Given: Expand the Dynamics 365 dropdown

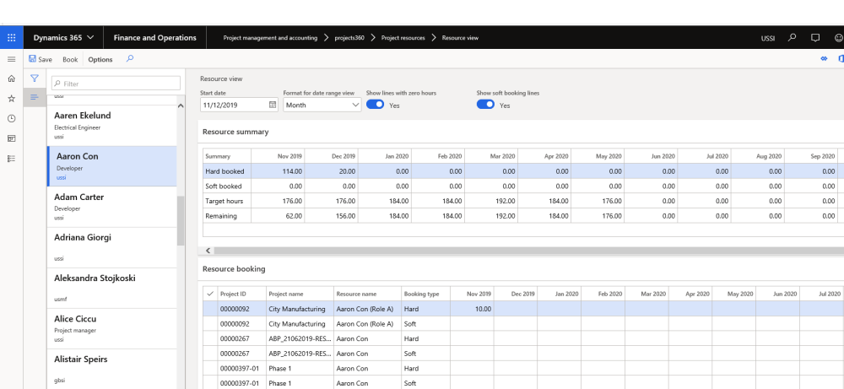Looking at the screenshot, I should tap(63, 38).
